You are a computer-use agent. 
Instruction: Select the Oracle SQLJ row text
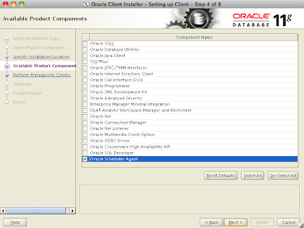102,43
